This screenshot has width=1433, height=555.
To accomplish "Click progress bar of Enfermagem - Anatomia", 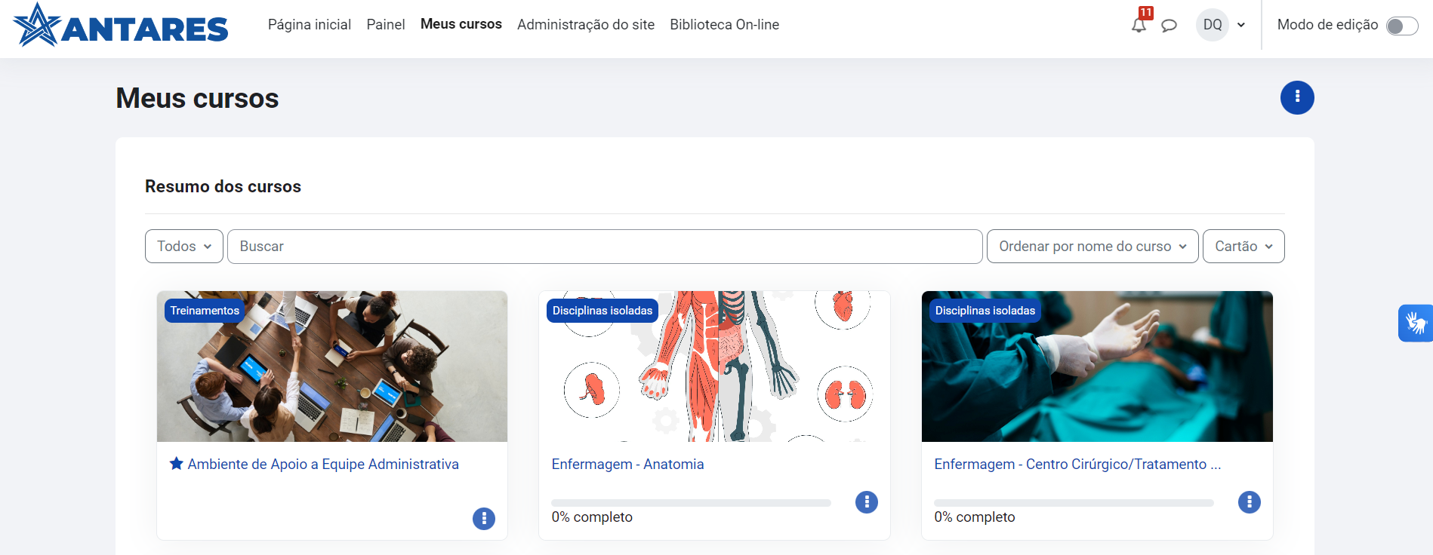I will [691, 502].
